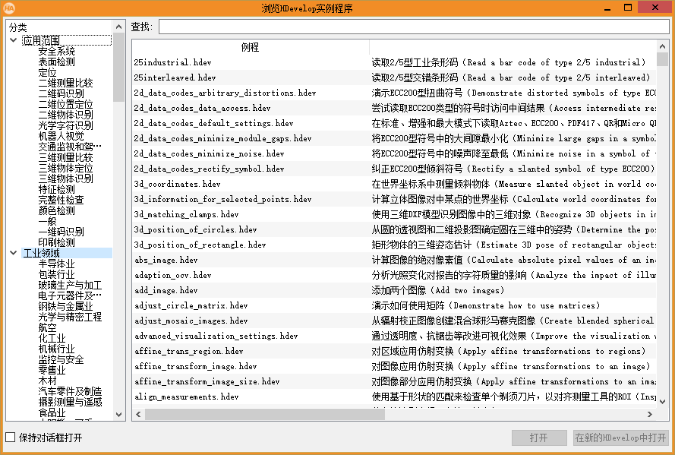
Task: Collapse the 工业领域 category node
Action: point(14,253)
